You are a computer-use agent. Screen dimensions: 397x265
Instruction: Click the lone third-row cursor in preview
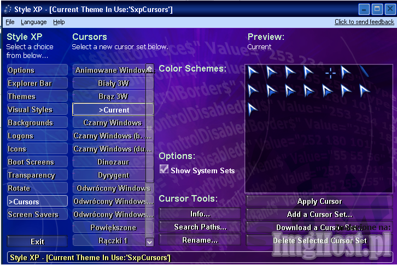tap(253, 110)
